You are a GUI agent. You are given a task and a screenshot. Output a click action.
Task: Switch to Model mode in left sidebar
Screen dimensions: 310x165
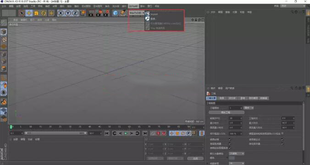(4, 32)
